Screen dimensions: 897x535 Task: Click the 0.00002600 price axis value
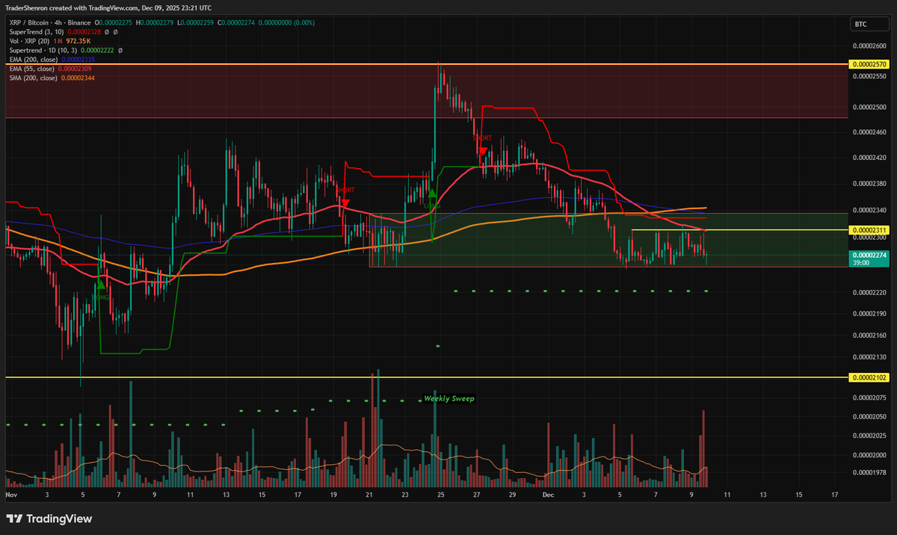[869, 46]
